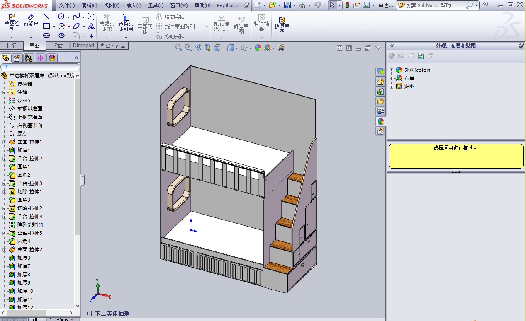This screenshot has width=526, height=321.
Task: Expand the 外观(color) node
Action: coord(391,70)
